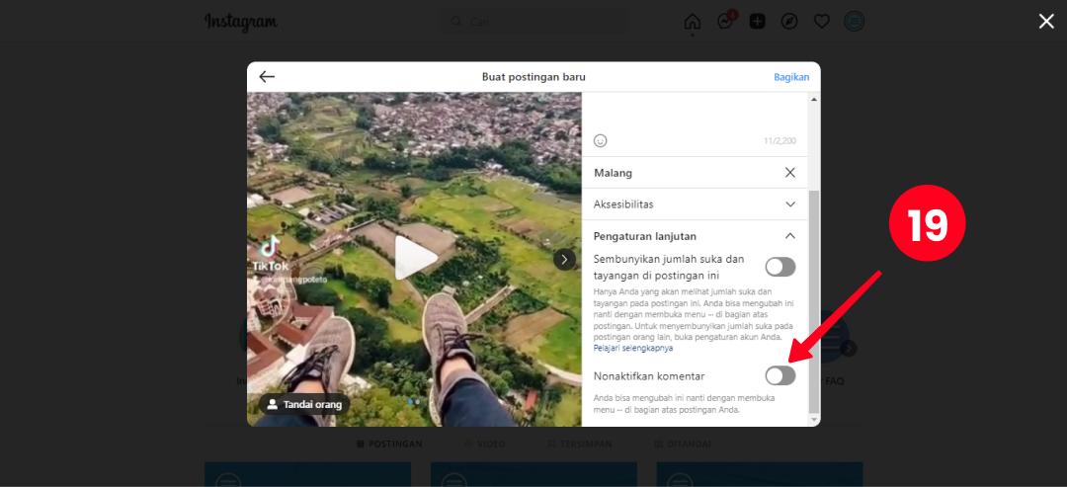Close the overlay with the X

(x=1046, y=22)
